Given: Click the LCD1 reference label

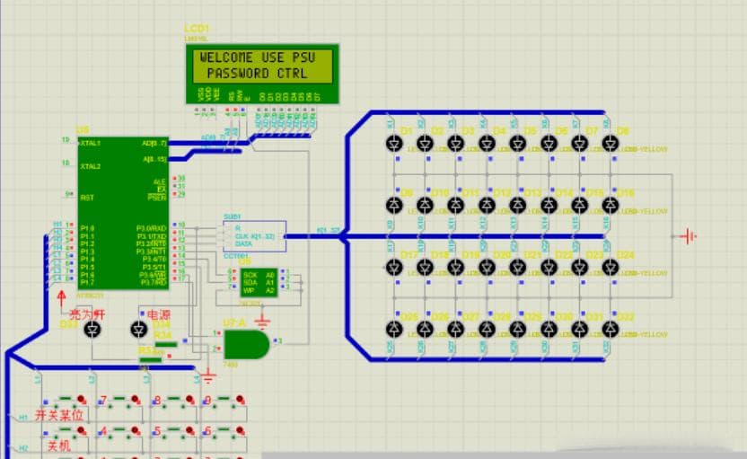Looking at the screenshot, I should tap(197, 29).
